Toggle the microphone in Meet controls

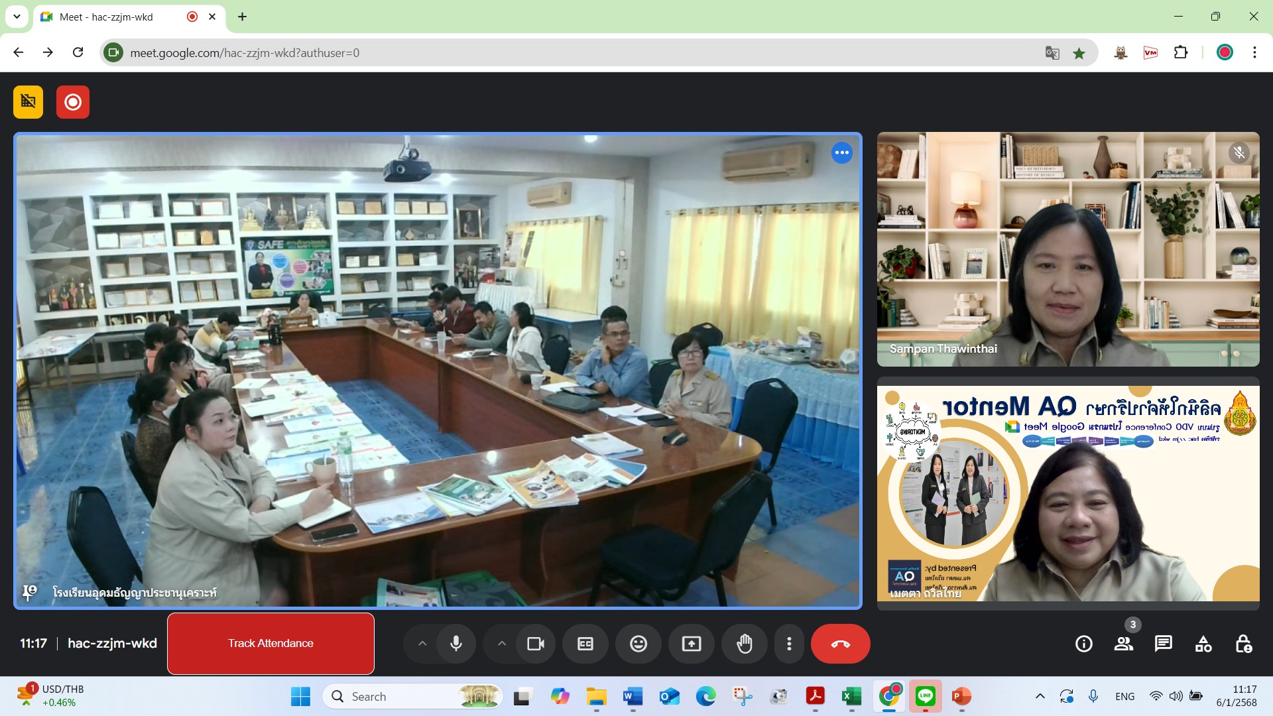(456, 644)
